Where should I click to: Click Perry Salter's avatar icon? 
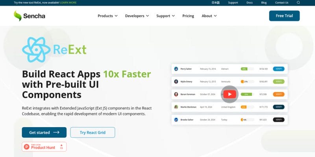point(176,69)
